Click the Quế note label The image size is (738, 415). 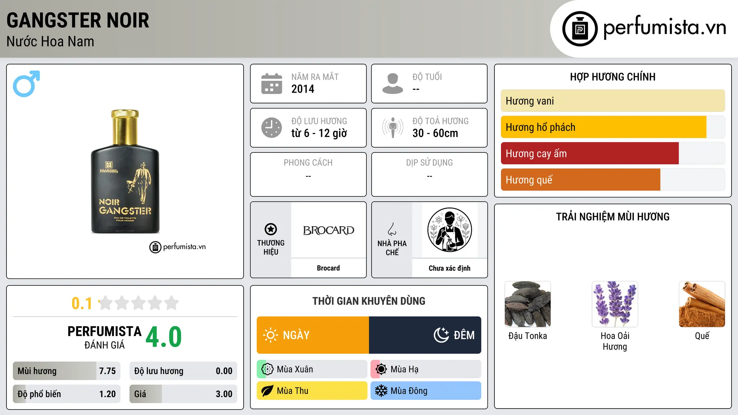tap(702, 336)
